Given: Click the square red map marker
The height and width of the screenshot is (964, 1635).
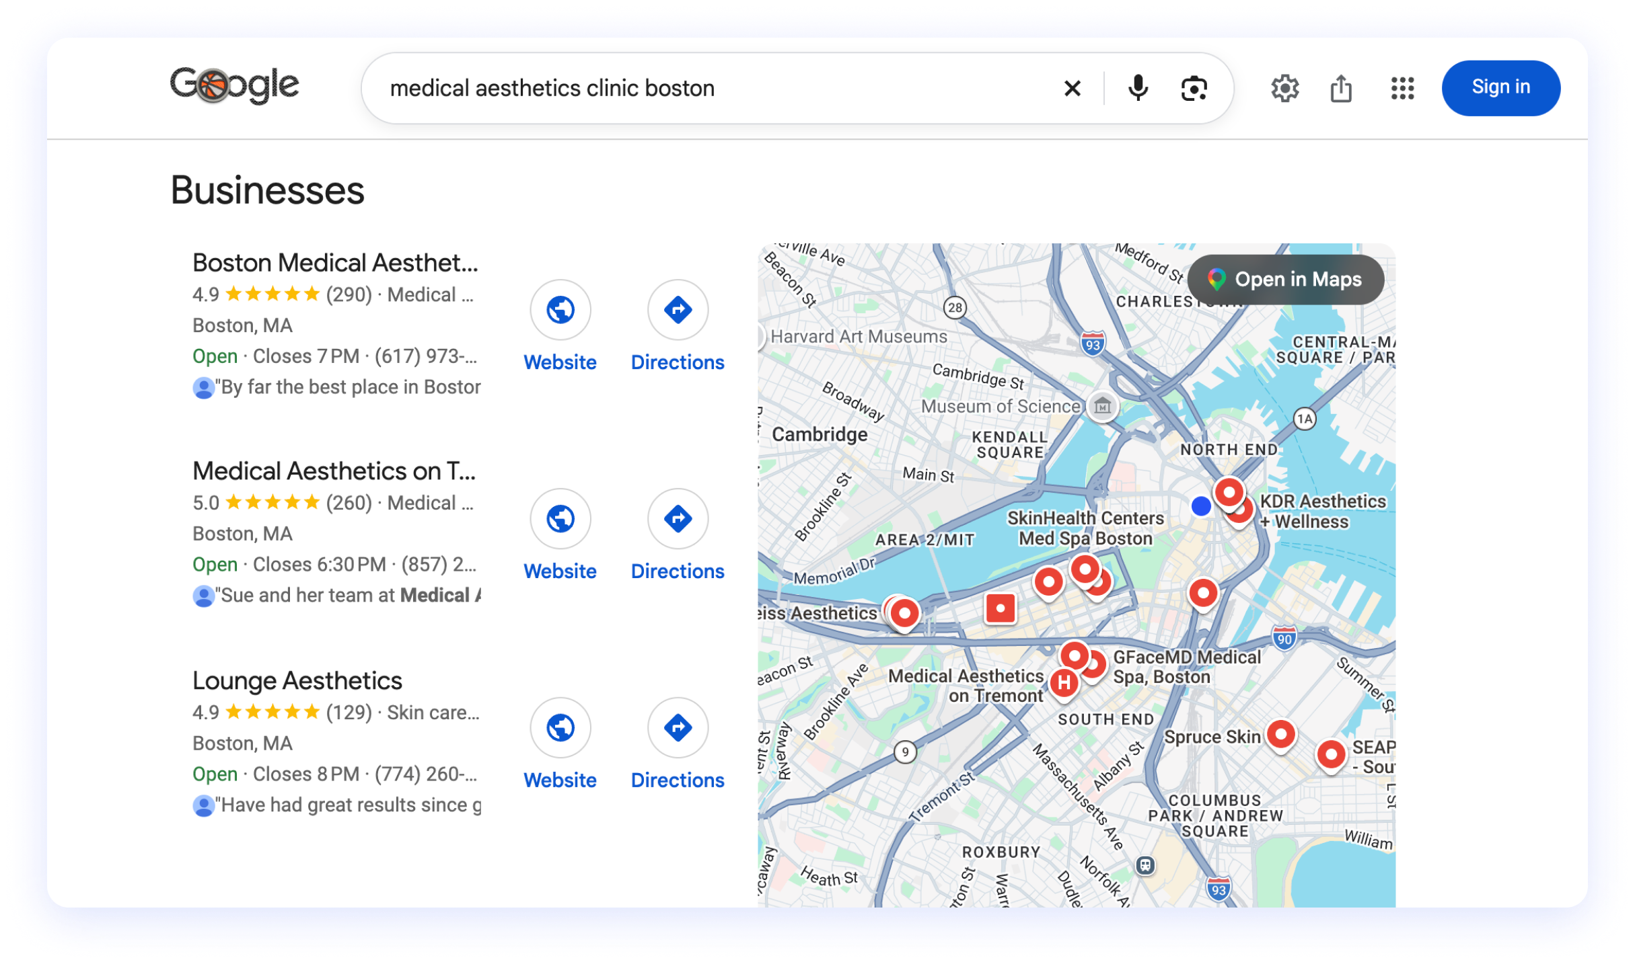Looking at the screenshot, I should [x=999, y=608].
